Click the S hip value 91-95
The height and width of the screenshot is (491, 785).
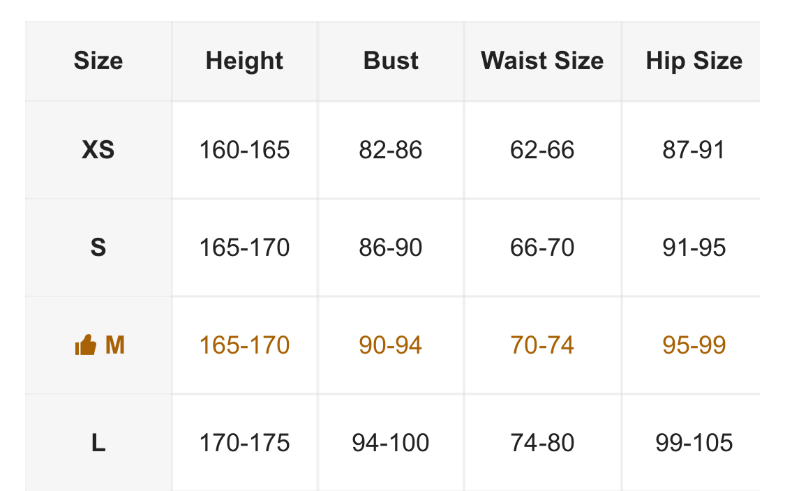[x=694, y=248]
